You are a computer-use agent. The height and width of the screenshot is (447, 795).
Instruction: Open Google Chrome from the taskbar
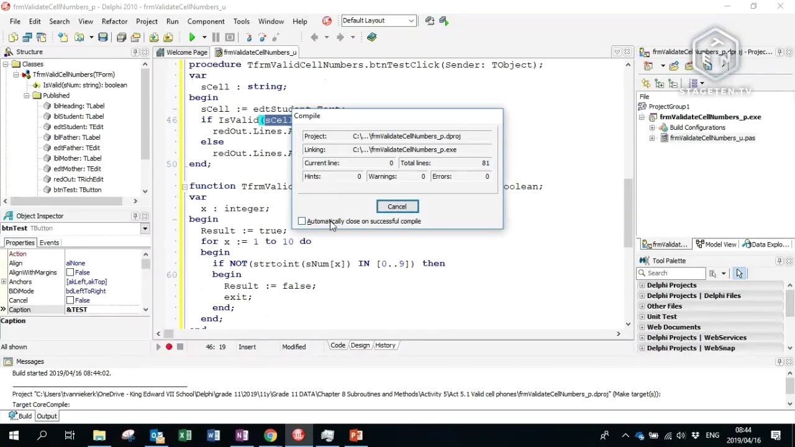[270, 435]
